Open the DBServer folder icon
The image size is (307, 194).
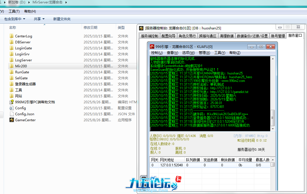(11, 42)
